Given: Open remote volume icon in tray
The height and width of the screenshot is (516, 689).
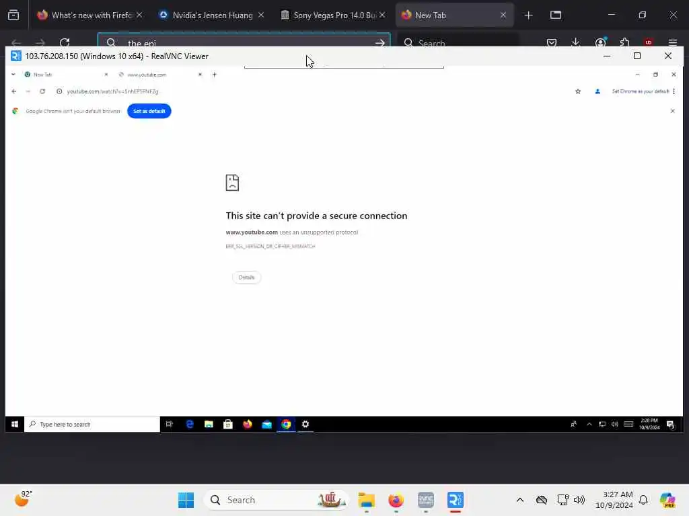Looking at the screenshot, I should tap(615, 425).
